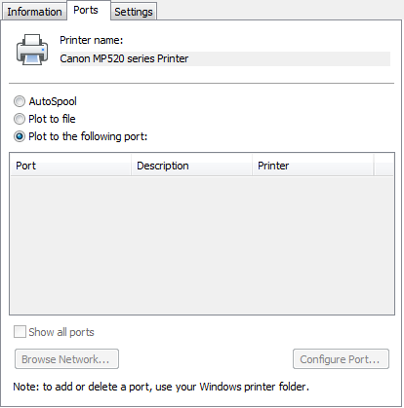Click the Browse Network... button

click(x=66, y=359)
